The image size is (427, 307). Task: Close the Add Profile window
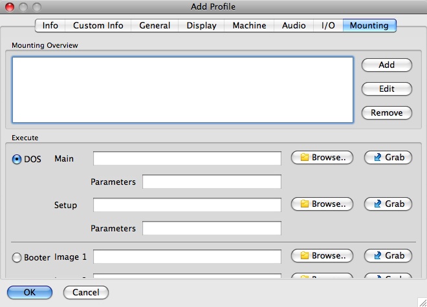[10, 7]
